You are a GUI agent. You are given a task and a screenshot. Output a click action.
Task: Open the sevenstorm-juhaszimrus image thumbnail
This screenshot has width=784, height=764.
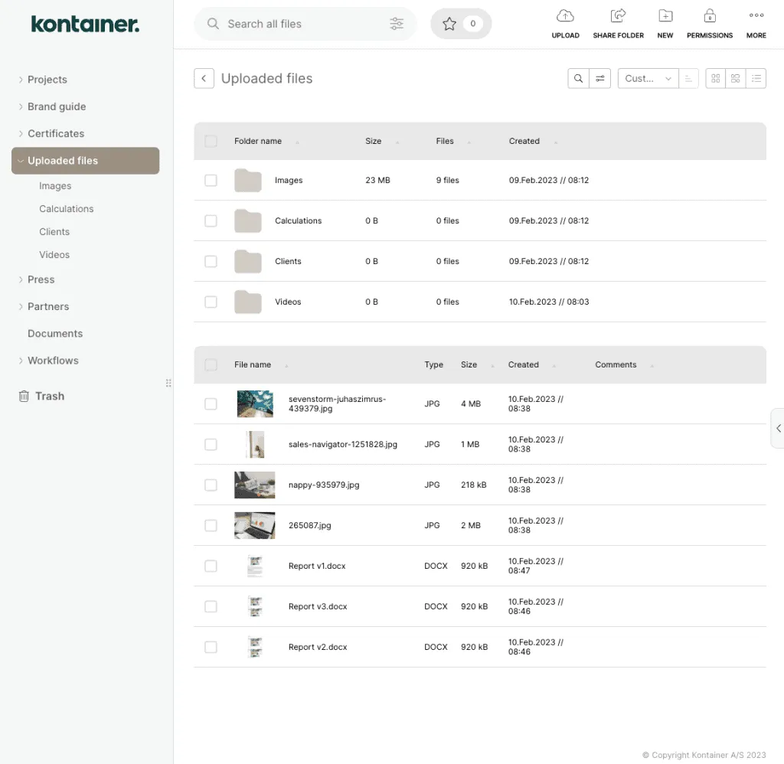pos(255,403)
